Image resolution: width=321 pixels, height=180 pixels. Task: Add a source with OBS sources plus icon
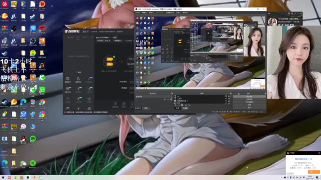pos(175,105)
